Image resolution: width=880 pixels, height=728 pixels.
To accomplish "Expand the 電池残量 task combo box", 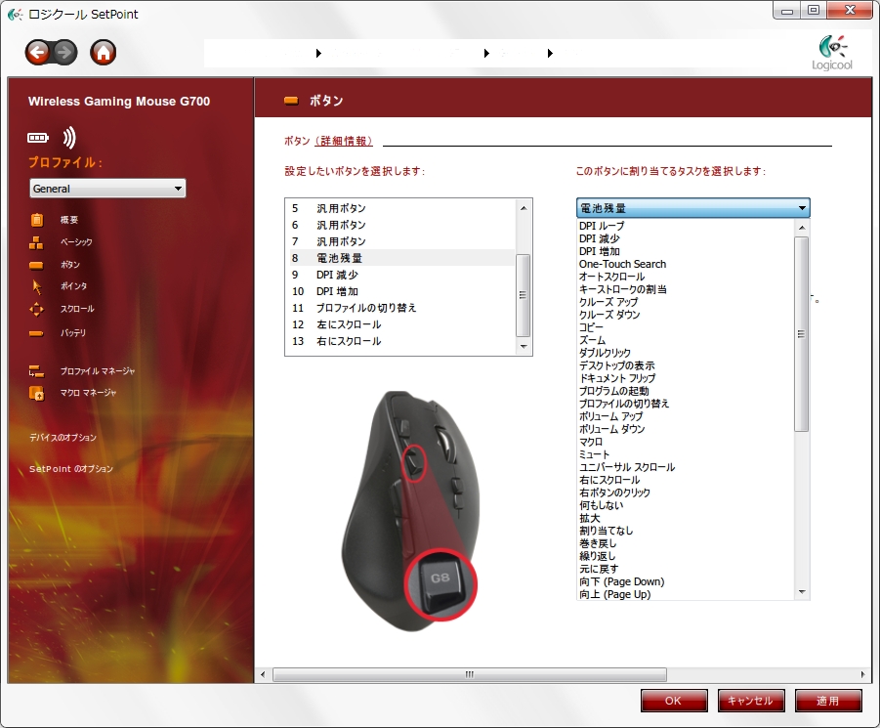I will tap(693, 208).
